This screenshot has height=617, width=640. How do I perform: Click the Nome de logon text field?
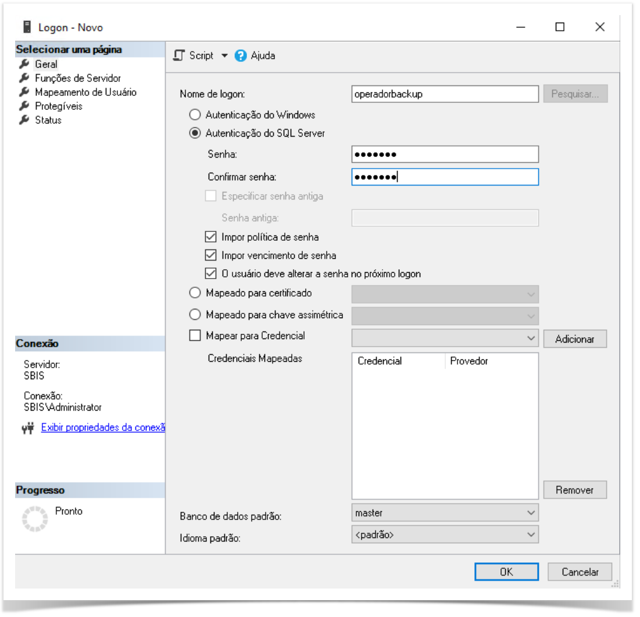point(445,94)
